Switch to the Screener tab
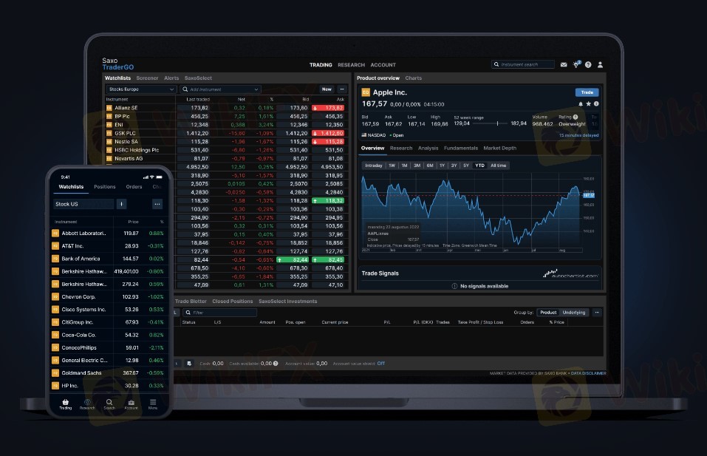This screenshot has width=707, height=456. pyautogui.click(x=147, y=78)
